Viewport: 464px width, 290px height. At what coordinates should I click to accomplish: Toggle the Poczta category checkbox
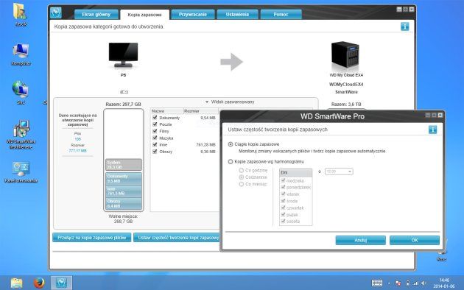[x=155, y=124]
